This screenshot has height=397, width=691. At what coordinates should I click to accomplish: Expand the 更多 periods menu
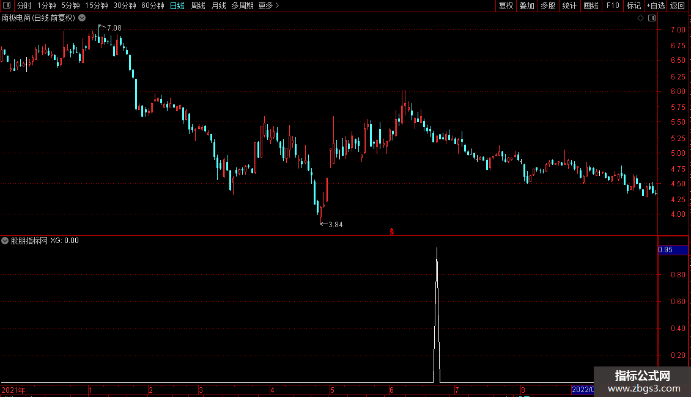(269, 5)
